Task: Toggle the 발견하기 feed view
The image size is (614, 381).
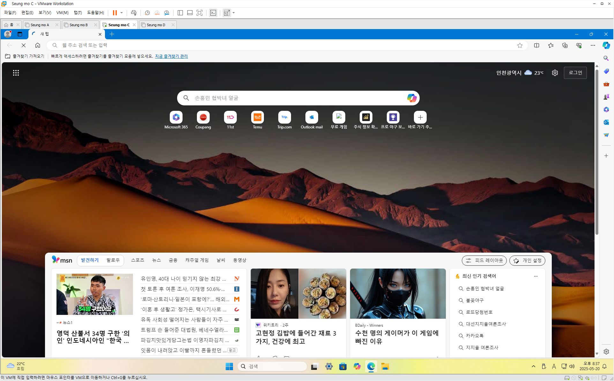Action: [x=90, y=260]
